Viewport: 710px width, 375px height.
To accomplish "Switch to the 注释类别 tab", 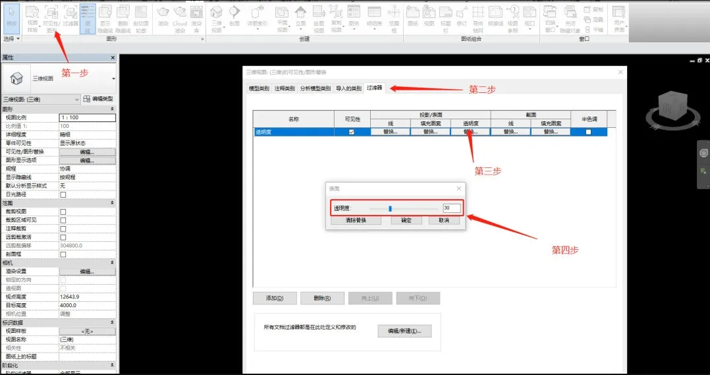I will click(285, 88).
